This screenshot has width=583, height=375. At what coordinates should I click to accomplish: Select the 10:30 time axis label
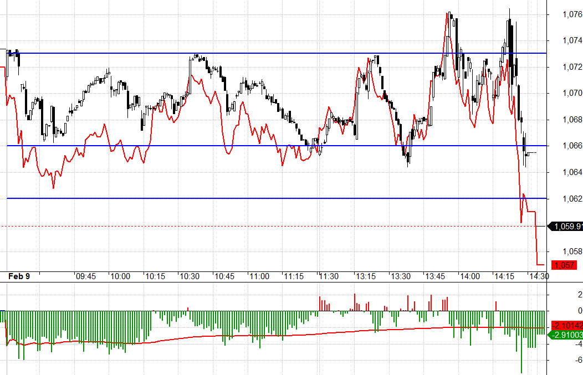pyautogui.click(x=189, y=276)
